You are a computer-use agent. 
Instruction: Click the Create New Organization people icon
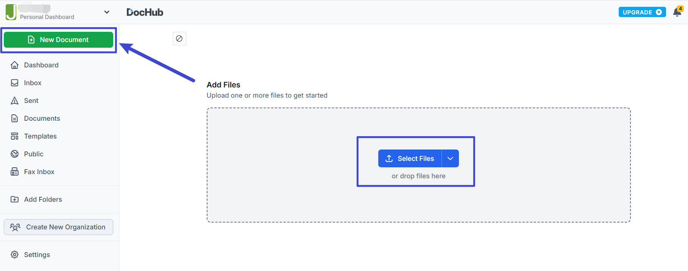(x=15, y=227)
